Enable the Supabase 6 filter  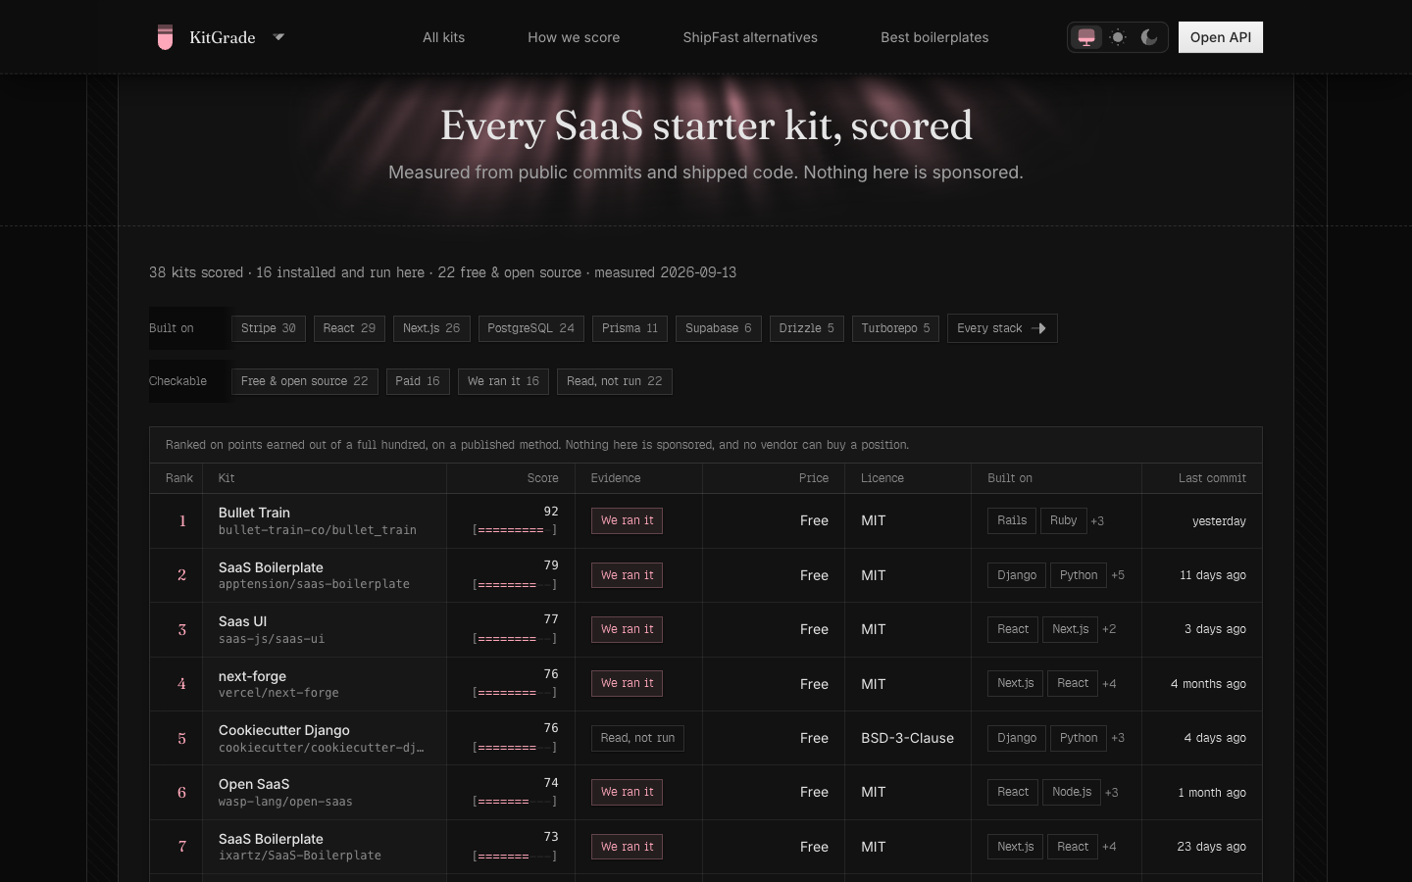coord(719,328)
